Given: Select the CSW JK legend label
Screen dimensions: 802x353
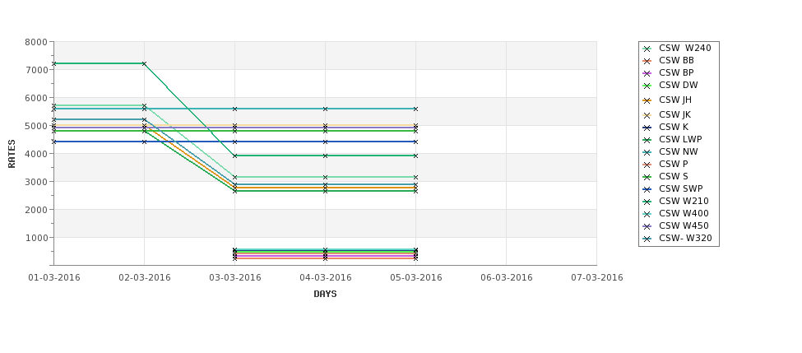Looking at the screenshot, I should [675, 114].
